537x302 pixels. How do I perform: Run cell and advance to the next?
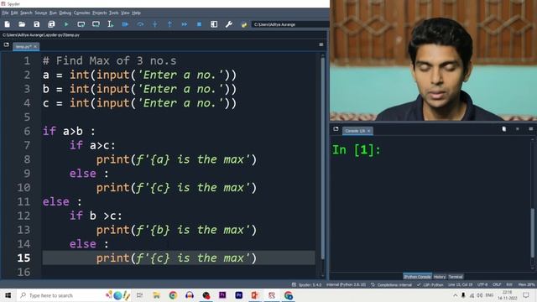click(96, 24)
